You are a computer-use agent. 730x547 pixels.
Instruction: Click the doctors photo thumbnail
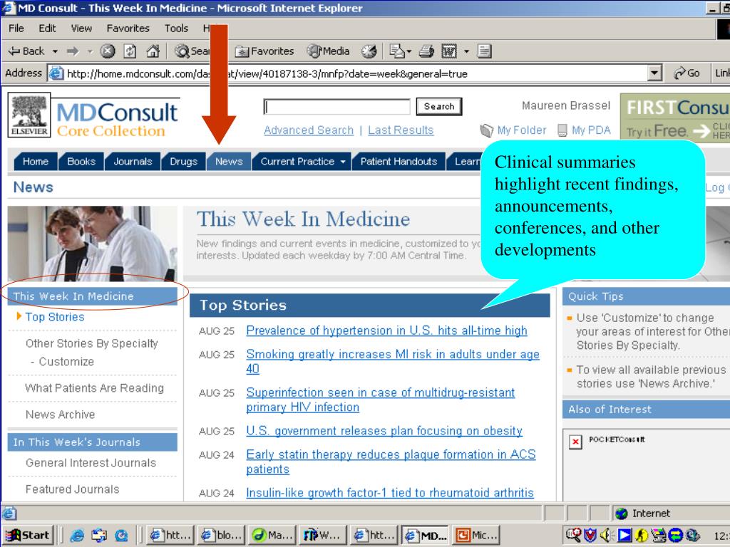[x=92, y=244]
